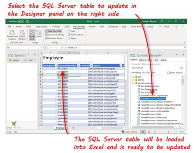Open Advanced Setup dropdown
Viewport: 195px width, 153px height.
pyautogui.click(x=54, y=38)
